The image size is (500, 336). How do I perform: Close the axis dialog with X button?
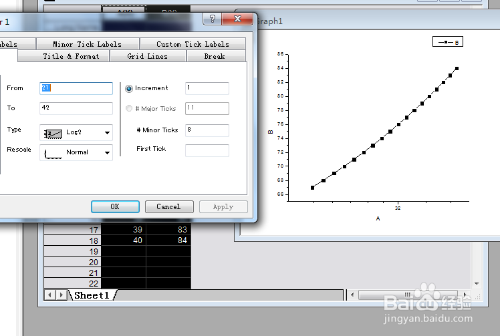tap(237, 19)
